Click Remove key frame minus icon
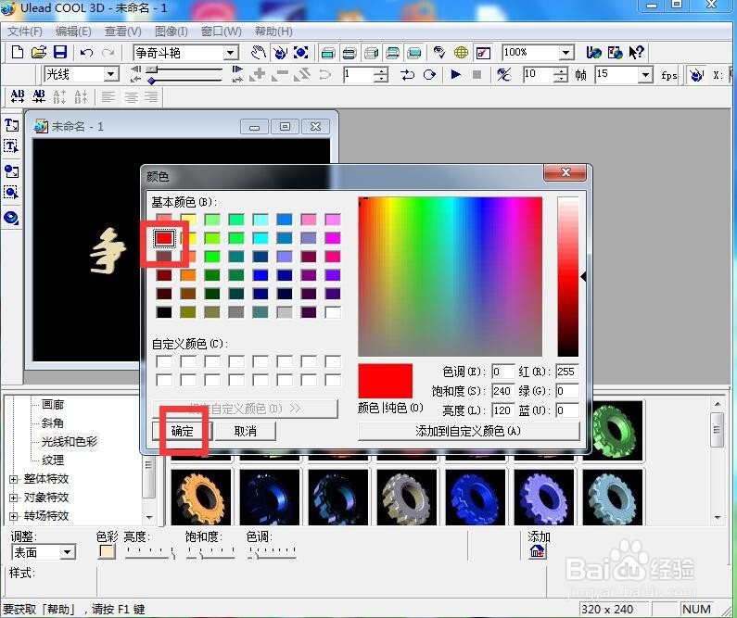The width and height of the screenshot is (737, 618). [280, 74]
